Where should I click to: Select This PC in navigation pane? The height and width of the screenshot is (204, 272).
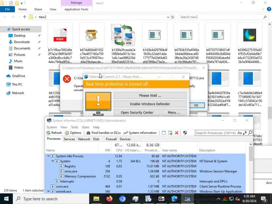(17, 84)
